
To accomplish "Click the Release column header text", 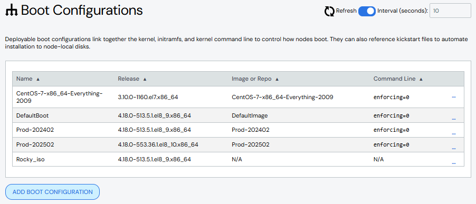I will 129,79.
